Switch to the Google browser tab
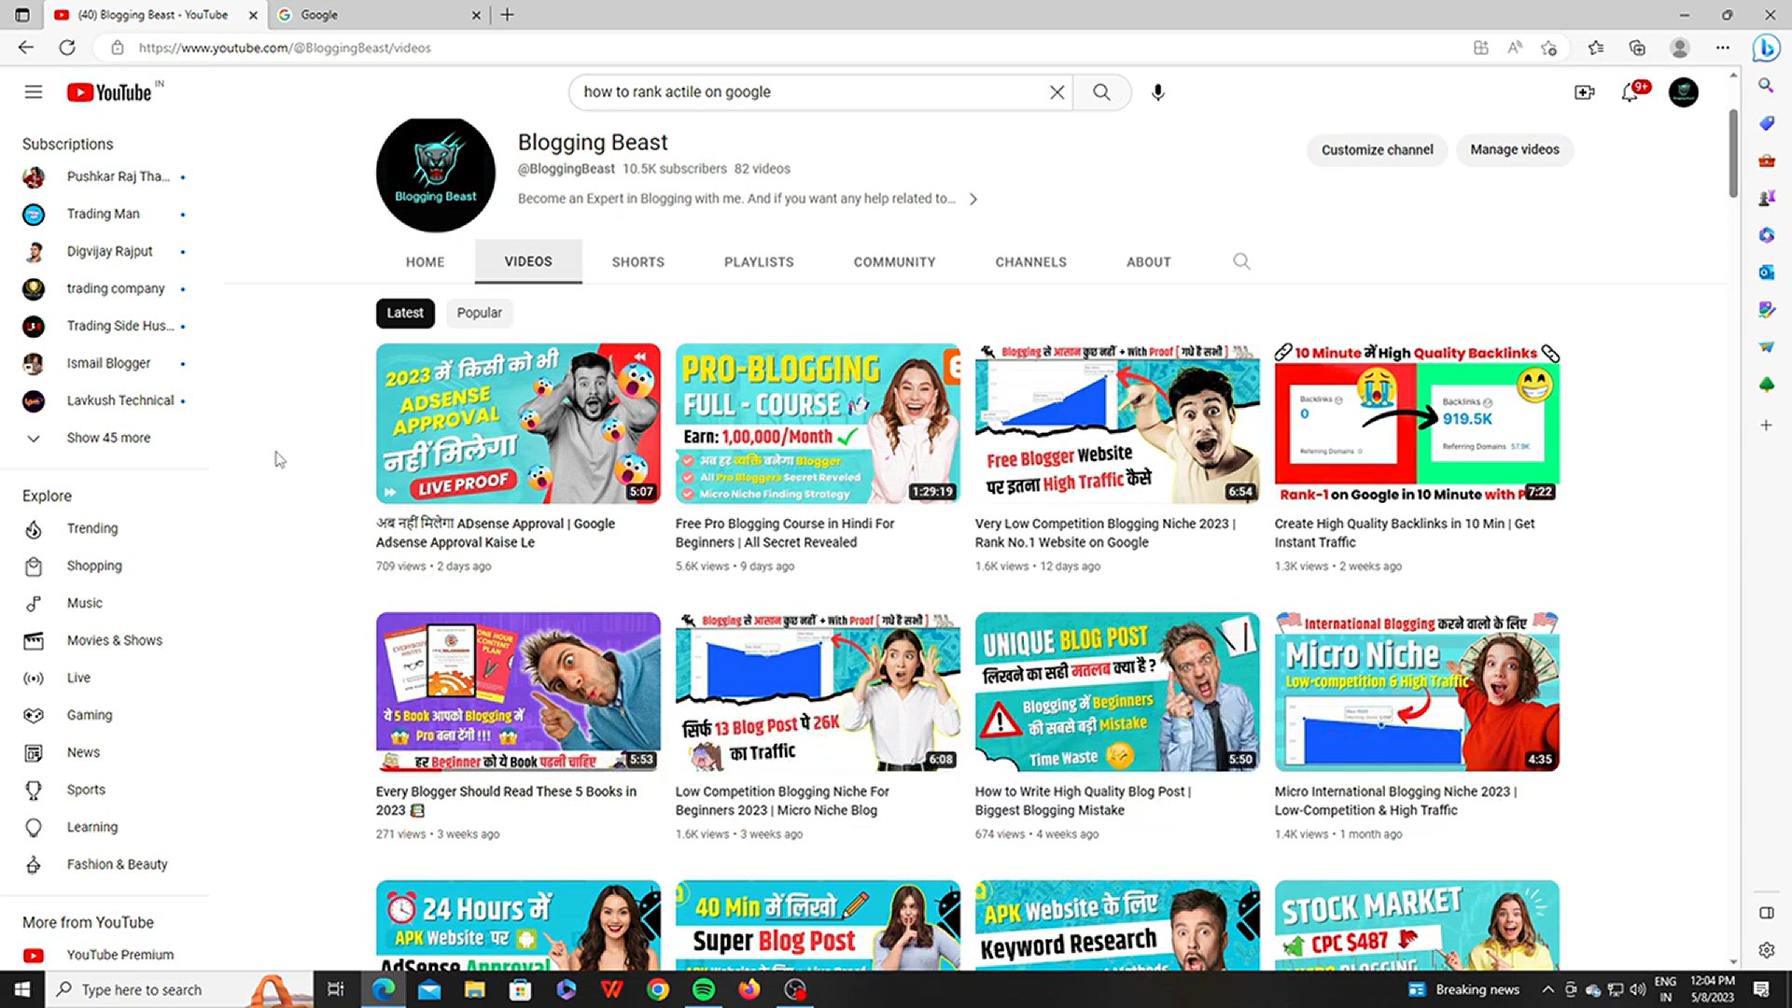The width and height of the screenshot is (1792, 1008). point(378,15)
